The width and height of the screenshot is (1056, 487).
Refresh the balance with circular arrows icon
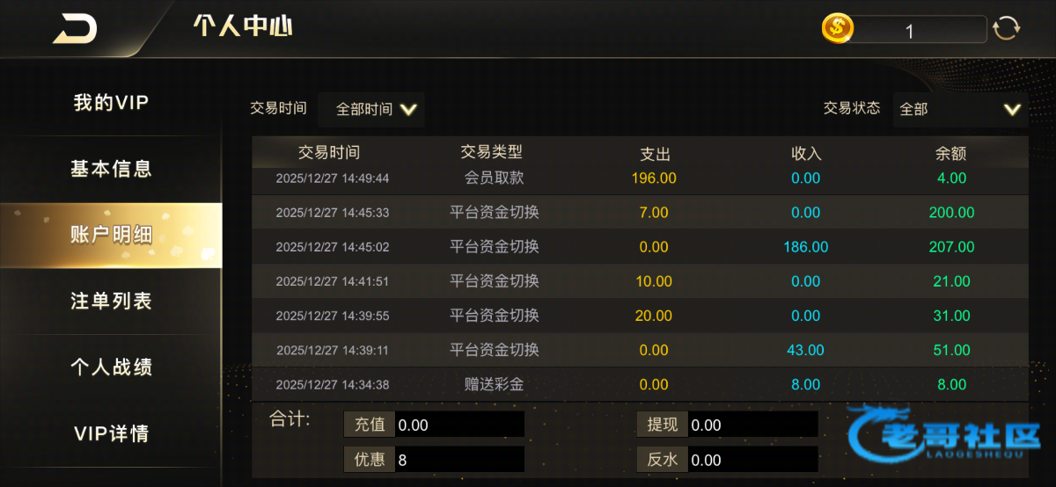pyautogui.click(x=1006, y=28)
